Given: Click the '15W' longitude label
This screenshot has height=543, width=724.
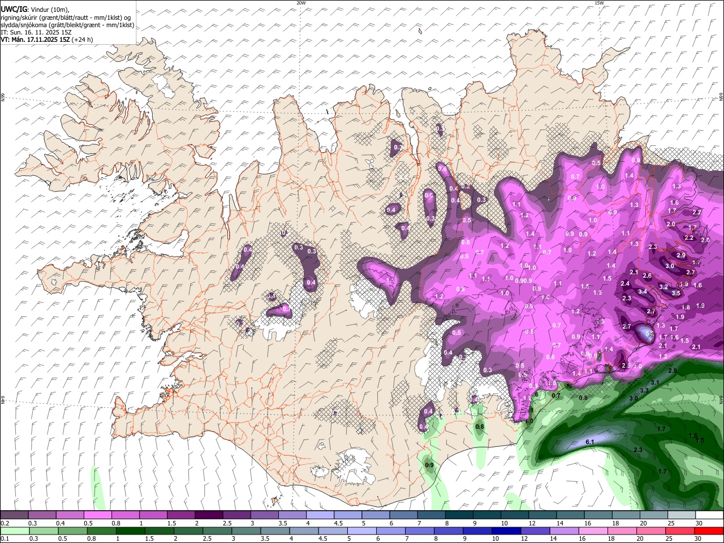Looking at the screenshot, I should click(599, 3).
